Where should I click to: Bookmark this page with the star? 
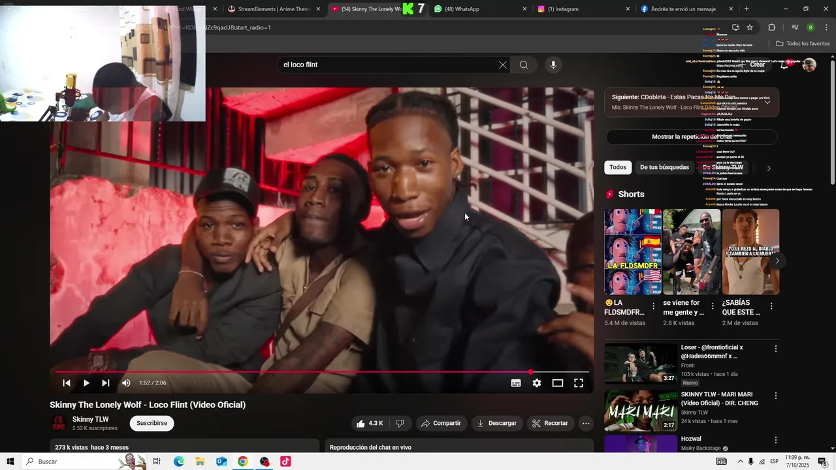tap(750, 27)
